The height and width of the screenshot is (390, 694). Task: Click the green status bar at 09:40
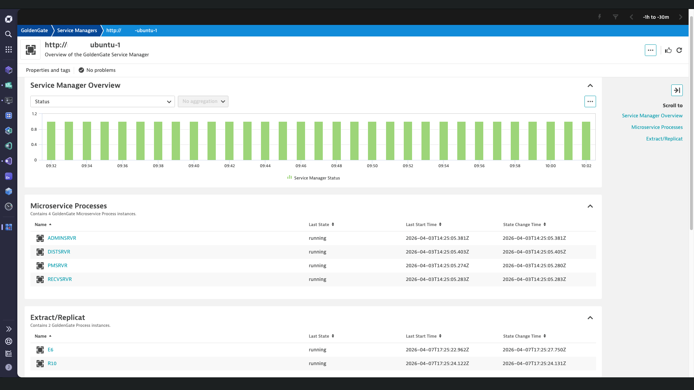[194, 141]
